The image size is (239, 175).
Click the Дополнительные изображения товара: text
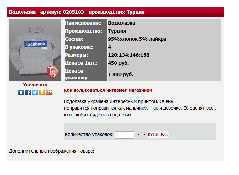52,151
